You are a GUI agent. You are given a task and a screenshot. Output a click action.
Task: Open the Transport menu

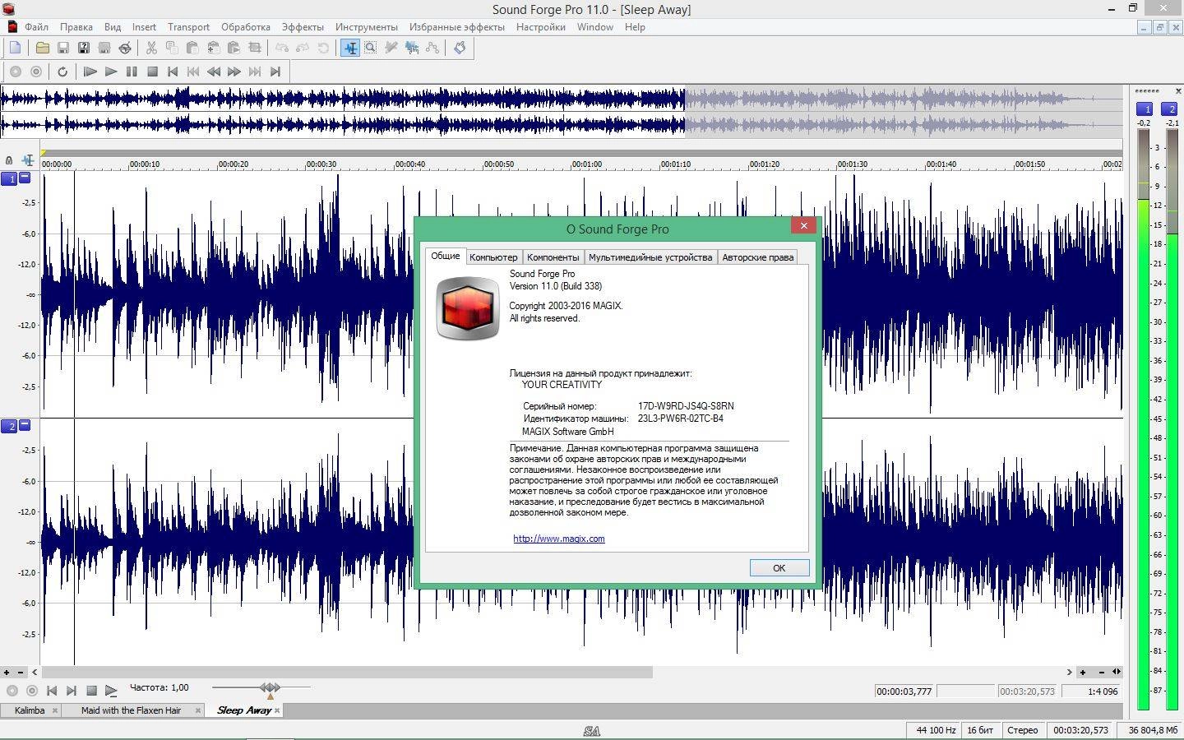tap(188, 27)
